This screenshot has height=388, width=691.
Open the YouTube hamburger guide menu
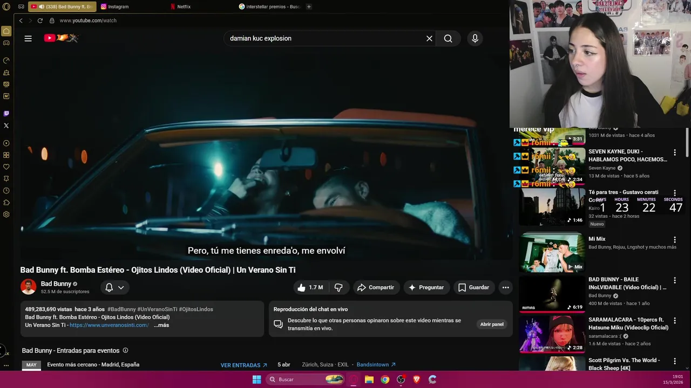(x=28, y=38)
